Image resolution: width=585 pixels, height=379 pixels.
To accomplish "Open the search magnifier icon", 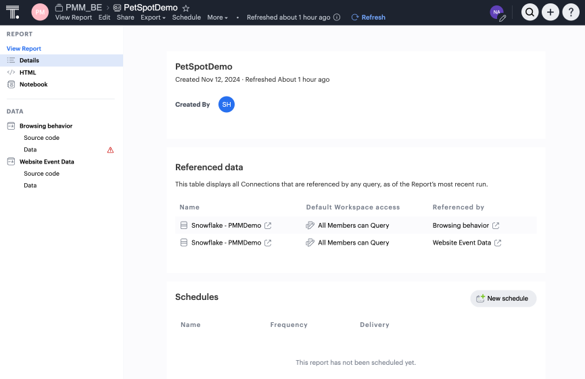I will click(530, 11).
